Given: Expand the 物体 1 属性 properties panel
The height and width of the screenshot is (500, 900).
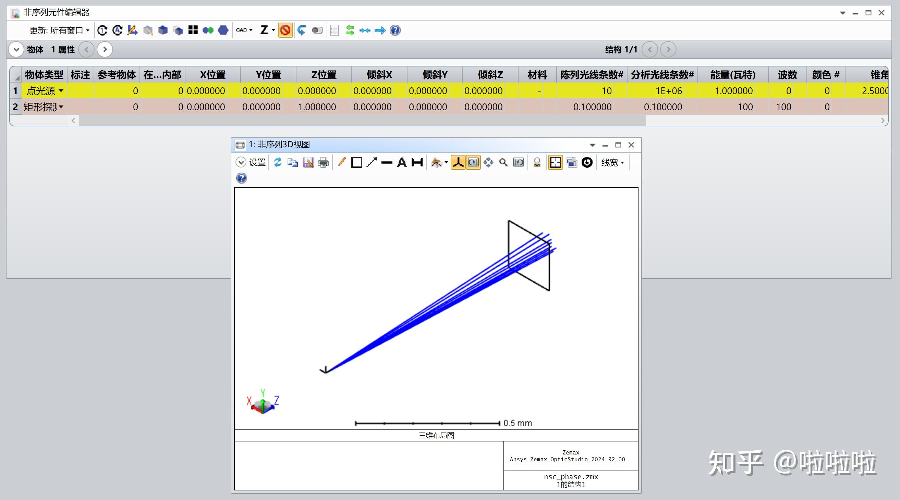Looking at the screenshot, I should tap(16, 49).
